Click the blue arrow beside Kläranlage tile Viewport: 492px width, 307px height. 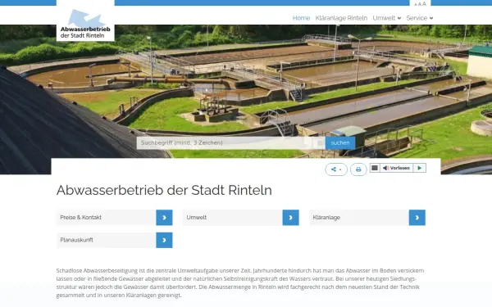click(x=417, y=218)
